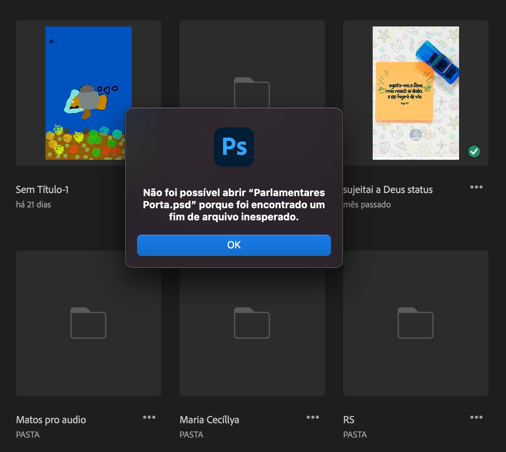Open the sujeitai a Deus status thumbnail
The height and width of the screenshot is (452, 506).
pyautogui.click(x=415, y=93)
